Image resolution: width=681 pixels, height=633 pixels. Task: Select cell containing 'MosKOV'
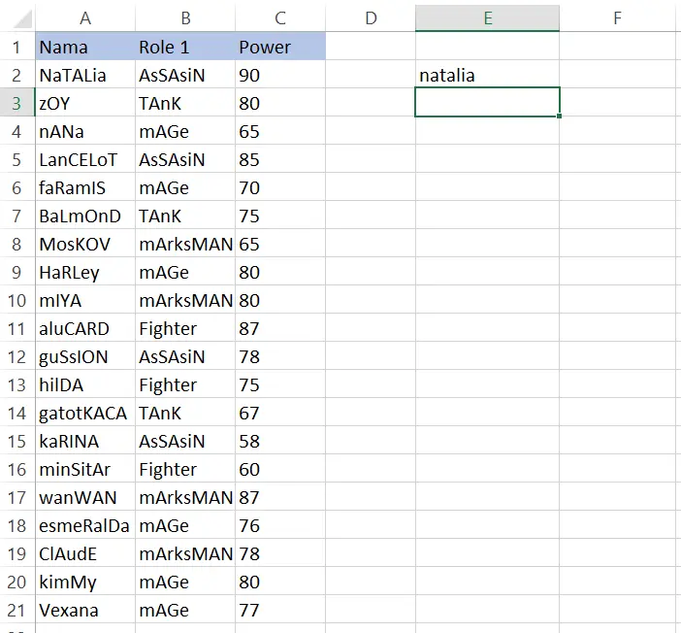coord(85,244)
